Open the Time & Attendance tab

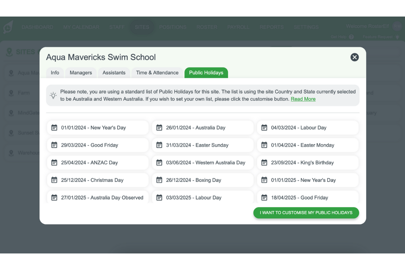(157, 73)
